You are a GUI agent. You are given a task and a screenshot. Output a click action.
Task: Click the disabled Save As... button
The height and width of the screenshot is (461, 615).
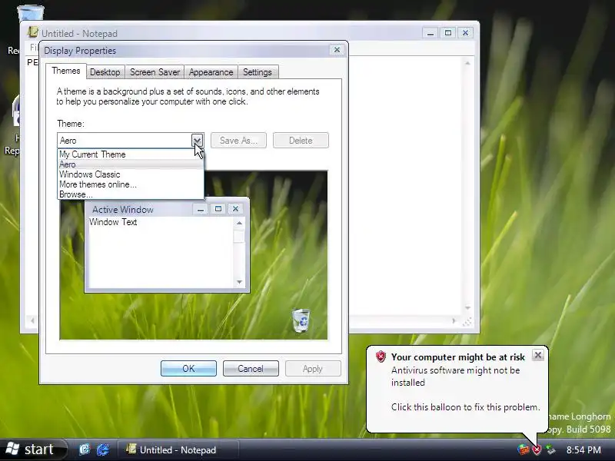238,141
